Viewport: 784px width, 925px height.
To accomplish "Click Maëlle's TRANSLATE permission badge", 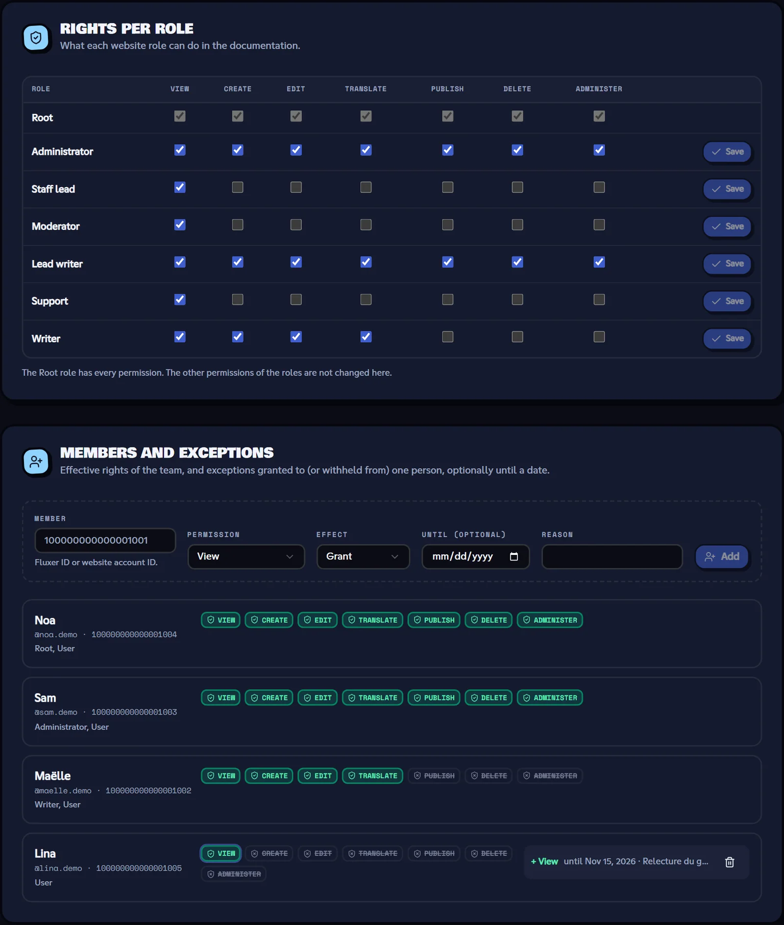I will pos(372,776).
